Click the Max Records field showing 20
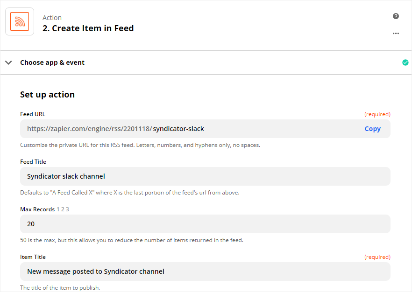This screenshot has height=292, width=412. 205,224
